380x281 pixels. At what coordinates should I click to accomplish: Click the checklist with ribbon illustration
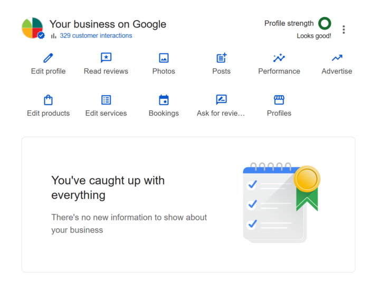[281, 202]
